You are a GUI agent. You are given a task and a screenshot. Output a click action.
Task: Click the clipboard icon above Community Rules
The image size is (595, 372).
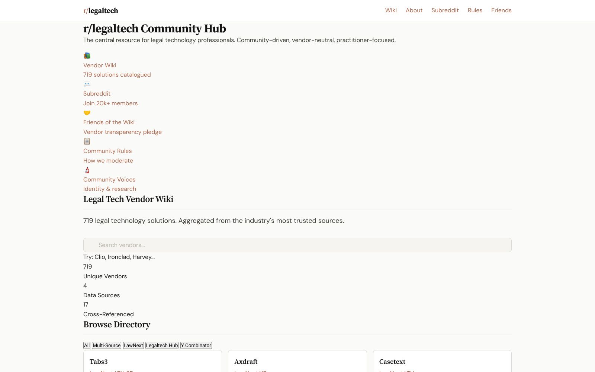point(87,141)
